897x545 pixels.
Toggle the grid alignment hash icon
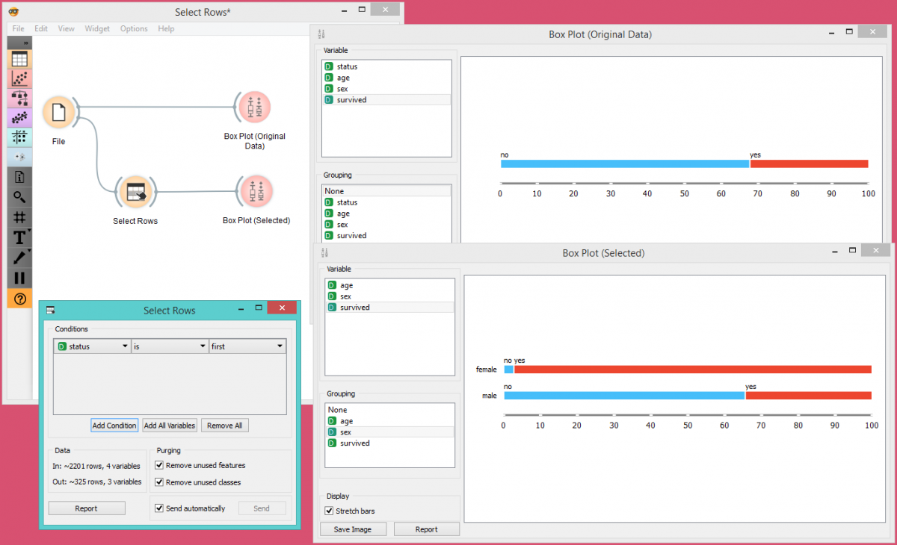click(20, 217)
